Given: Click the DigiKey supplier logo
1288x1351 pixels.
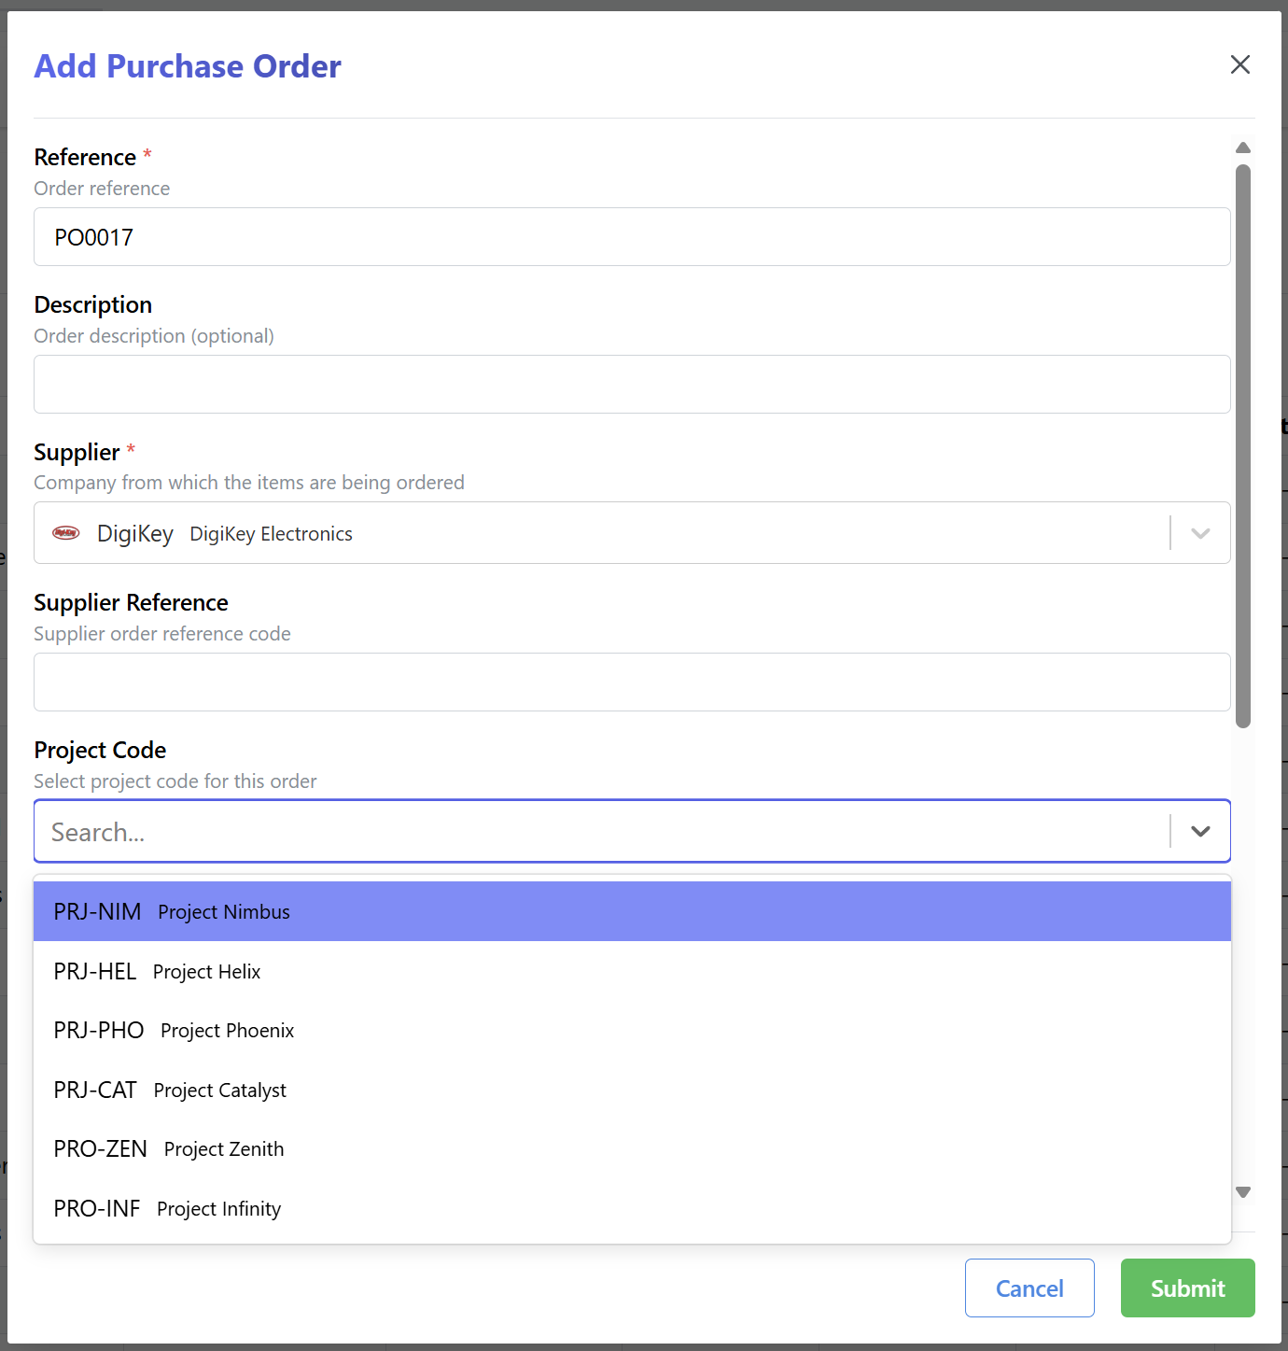Looking at the screenshot, I should click(x=66, y=532).
